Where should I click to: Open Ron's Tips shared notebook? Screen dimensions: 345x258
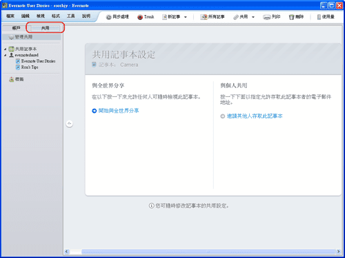pyautogui.click(x=30, y=67)
